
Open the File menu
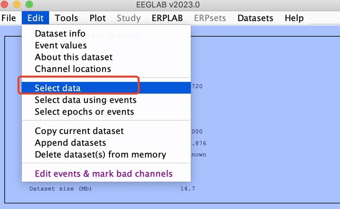pyautogui.click(x=8, y=18)
